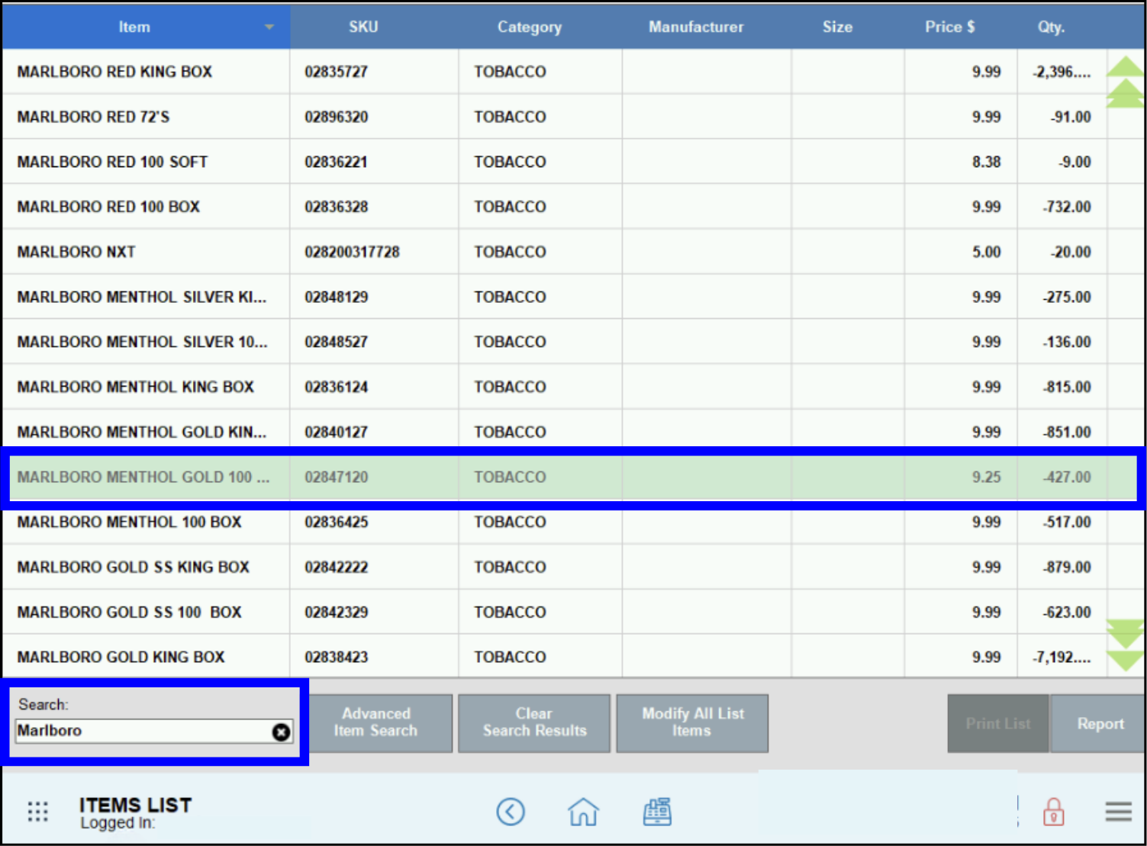Sort by the Category column header

(540, 27)
